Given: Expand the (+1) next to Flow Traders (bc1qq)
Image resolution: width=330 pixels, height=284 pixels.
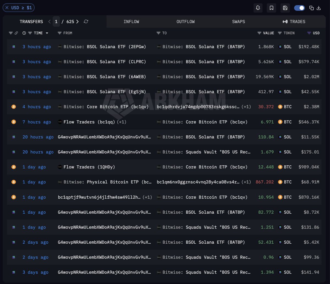Looking at the screenshot, I should click(x=122, y=122).
